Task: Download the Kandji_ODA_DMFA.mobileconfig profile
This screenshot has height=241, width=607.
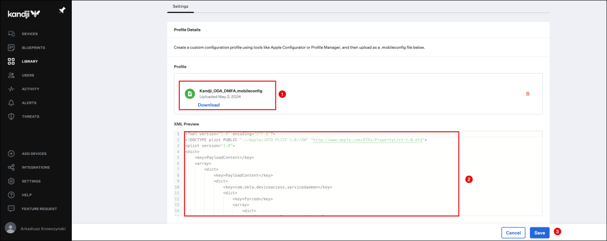Action: click(x=208, y=105)
